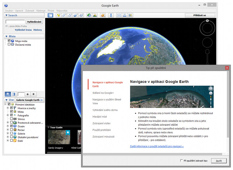Image resolution: width=233 pixels, height=170 pixels.
Task: Open the Nástroje menu
Action: [x=41, y=11]
